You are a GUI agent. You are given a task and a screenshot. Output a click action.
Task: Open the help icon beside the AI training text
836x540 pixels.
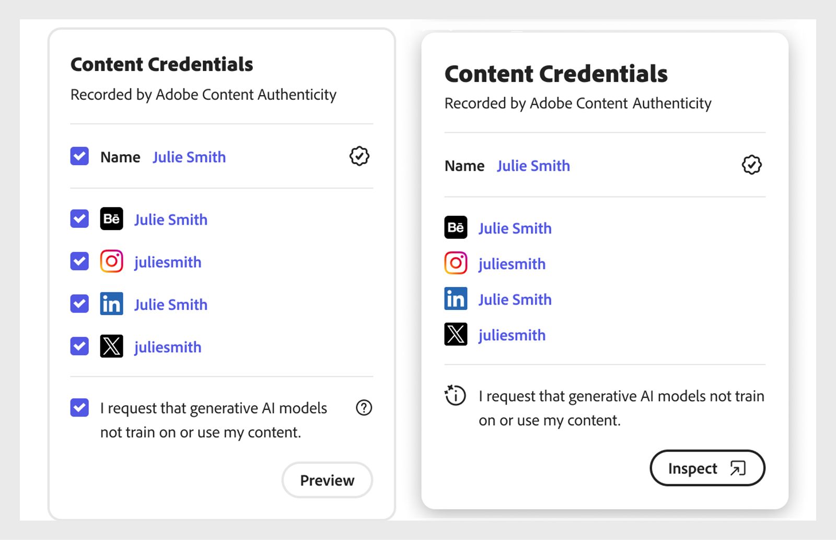tap(364, 408)
